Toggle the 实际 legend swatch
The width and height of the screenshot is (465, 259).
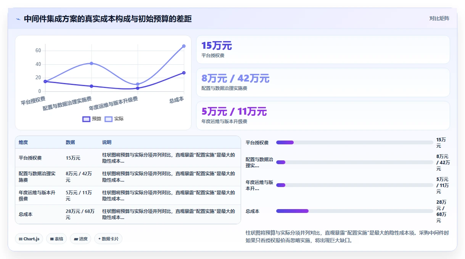click(x=109, y=119)
